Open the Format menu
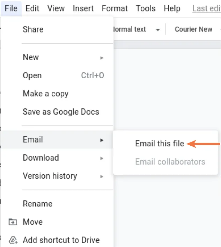This screenshot has width=221, height=247. point(115,8)
